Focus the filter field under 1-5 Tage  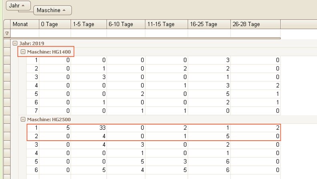tap(88, 33)
